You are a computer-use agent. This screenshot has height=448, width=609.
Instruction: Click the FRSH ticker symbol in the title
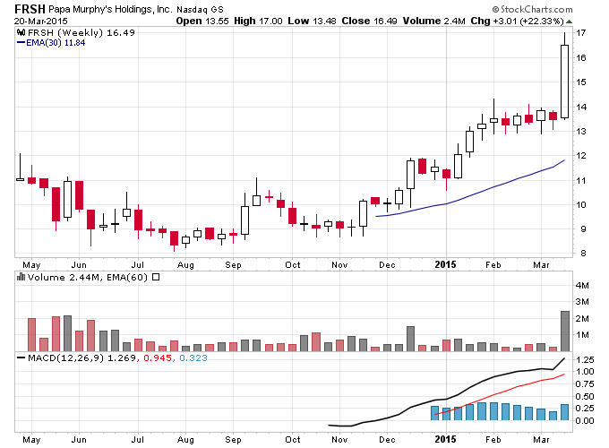pos(30,9)
